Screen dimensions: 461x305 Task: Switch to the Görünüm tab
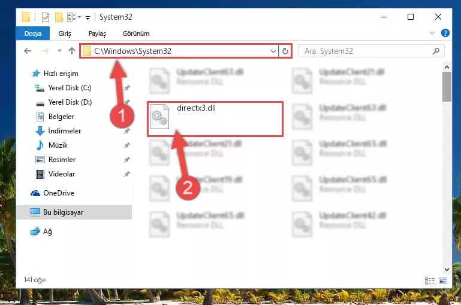click(136, 33)
